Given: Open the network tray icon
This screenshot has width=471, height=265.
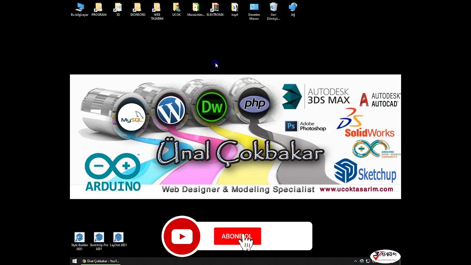Looking at the screenshot, I should (368, 261).
